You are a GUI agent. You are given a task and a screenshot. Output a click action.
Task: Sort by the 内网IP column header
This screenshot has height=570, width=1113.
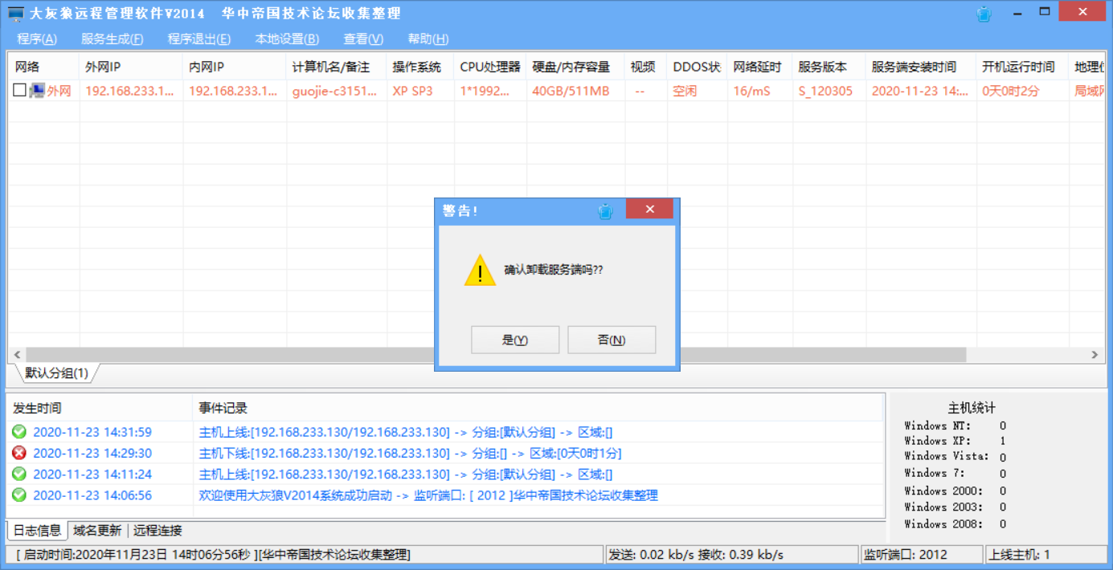[x=235, y=67]
